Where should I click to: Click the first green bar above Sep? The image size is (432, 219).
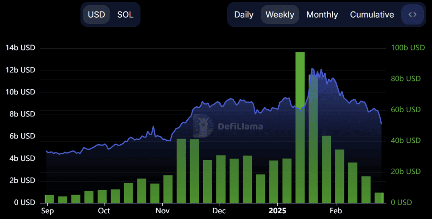(49, 198)
